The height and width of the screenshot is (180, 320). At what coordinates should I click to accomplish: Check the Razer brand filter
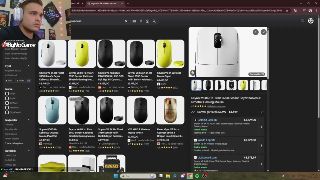tap(7, 94)
